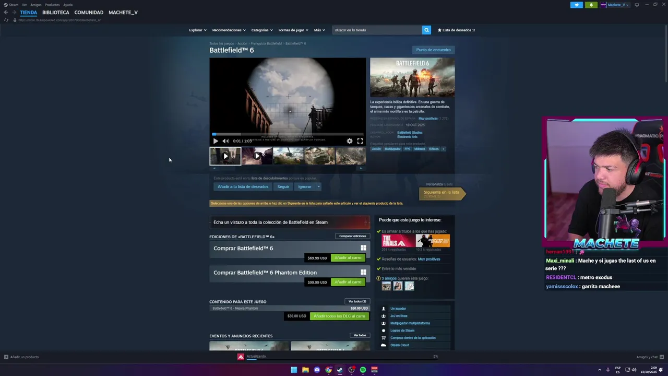Expand the Ignorar options arrow
668x376 pixels.
click(x=318, y=186)
